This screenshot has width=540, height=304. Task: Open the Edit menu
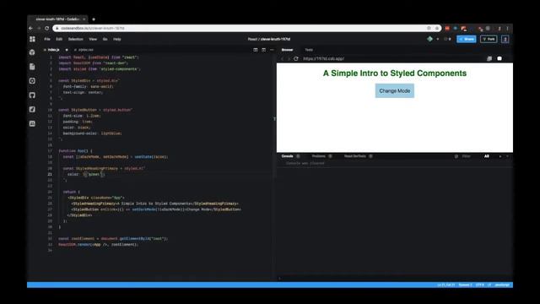pyautogui.click(x=59, y=40)
